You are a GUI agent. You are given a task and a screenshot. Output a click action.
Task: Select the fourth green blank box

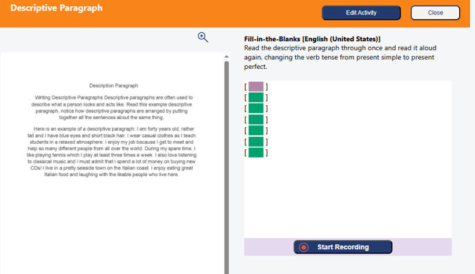[256, 120]
